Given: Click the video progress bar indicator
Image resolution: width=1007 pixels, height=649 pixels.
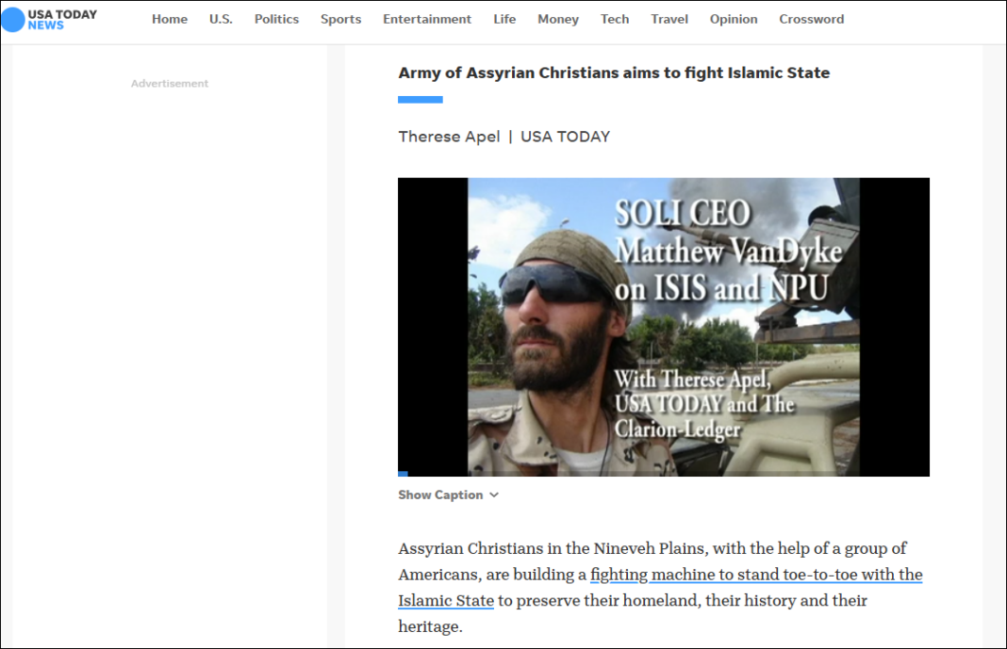Looking at the screenshot, I should click(404, 474).
